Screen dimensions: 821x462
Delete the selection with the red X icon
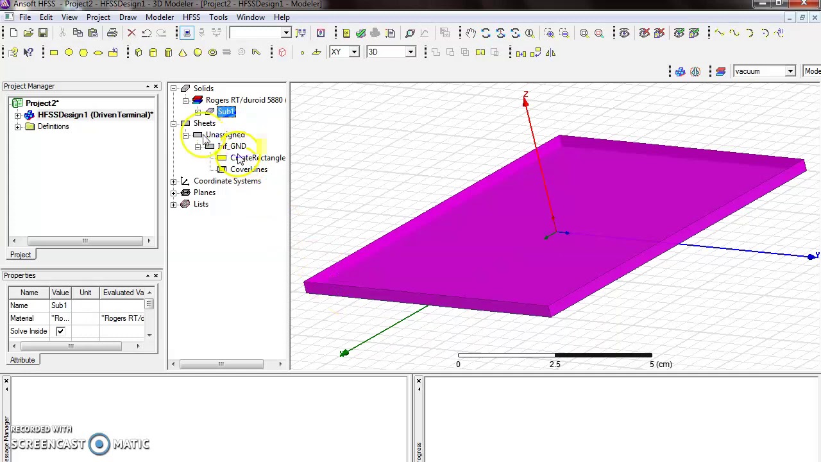(x=131, y=33)
